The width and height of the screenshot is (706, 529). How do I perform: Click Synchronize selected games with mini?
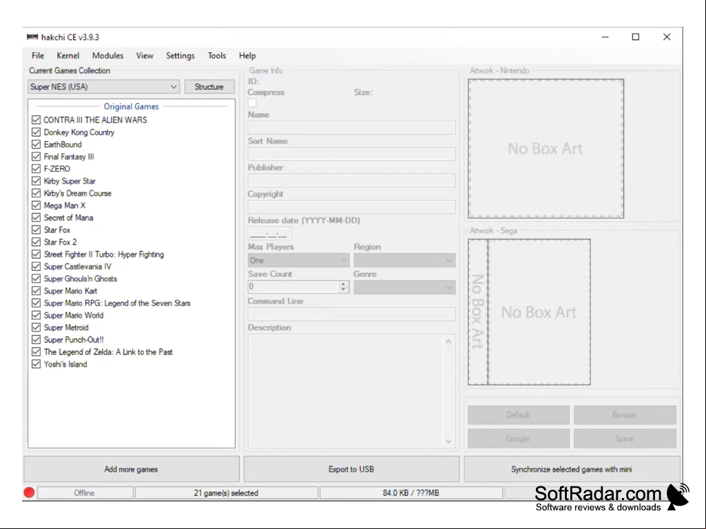(572, 469)
